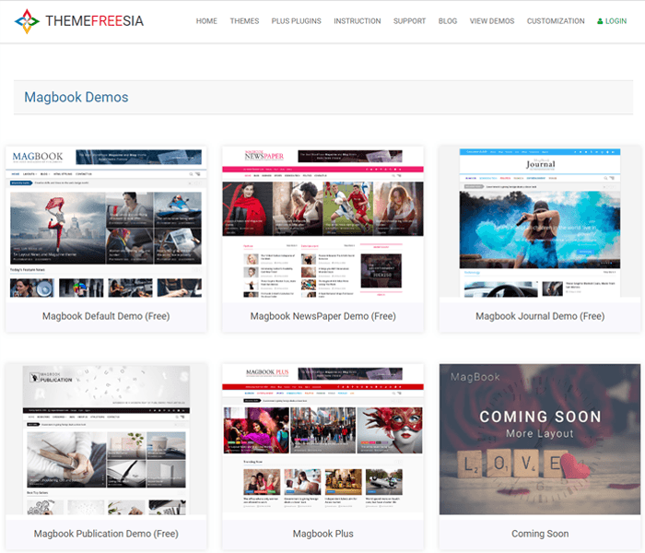Click the Magbook Demos heading
Viewport: 645px width, 553px height.
[x=76, y=97]
